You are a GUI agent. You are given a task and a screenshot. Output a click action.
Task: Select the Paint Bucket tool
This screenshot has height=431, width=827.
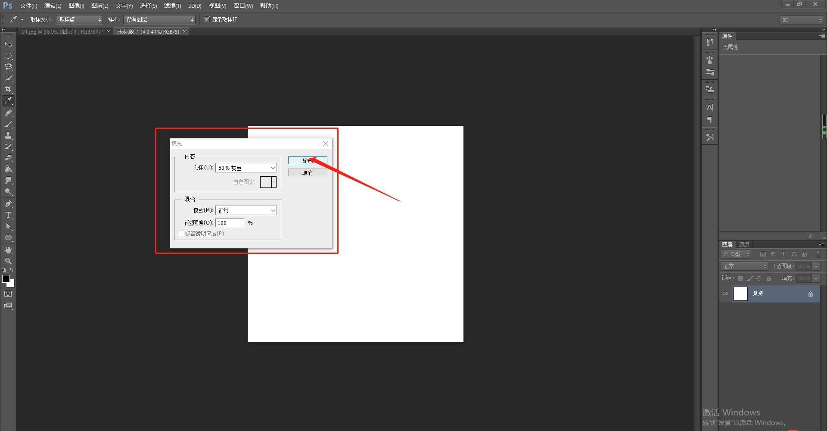8,169
